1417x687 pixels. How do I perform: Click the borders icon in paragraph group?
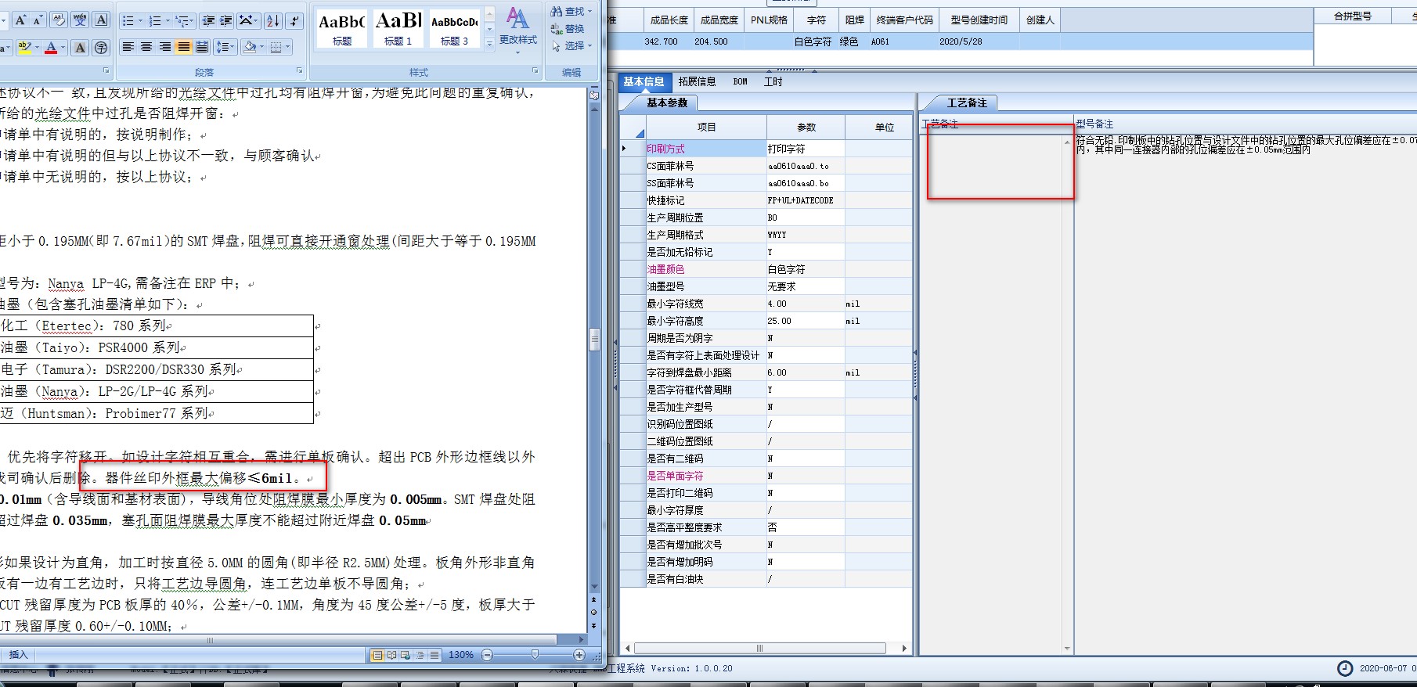click(276, 48)
